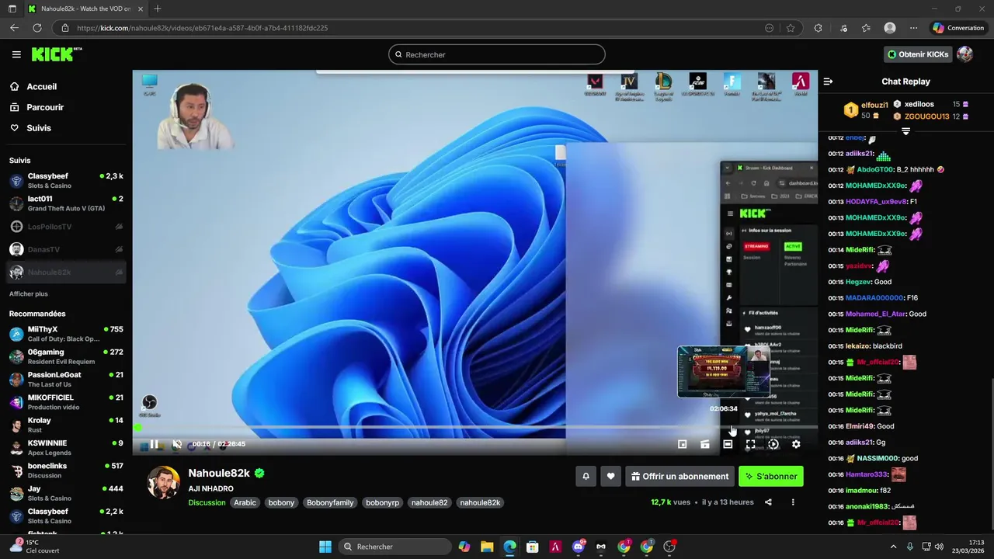Viewport: 994px width, 559px height.
Task: Click the S'abonner button
Action: pos(771,476)
